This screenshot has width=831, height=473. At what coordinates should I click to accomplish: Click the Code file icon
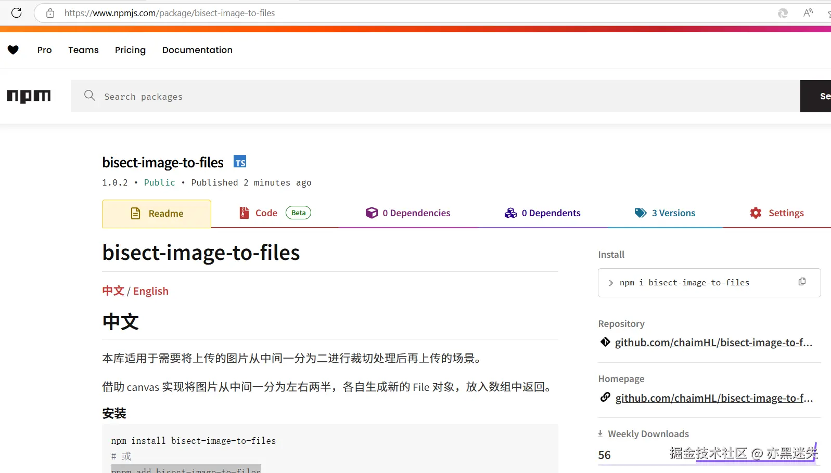pos(244,213)
